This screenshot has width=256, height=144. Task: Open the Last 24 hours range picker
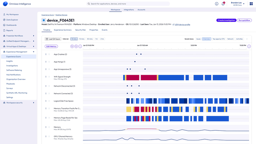53,39
